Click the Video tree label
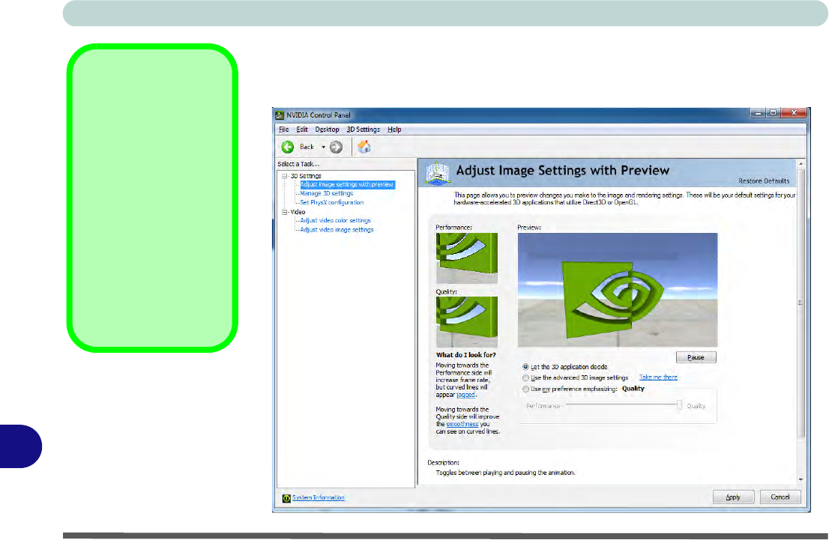Screen dimensions: 829x540 point(298,212)
